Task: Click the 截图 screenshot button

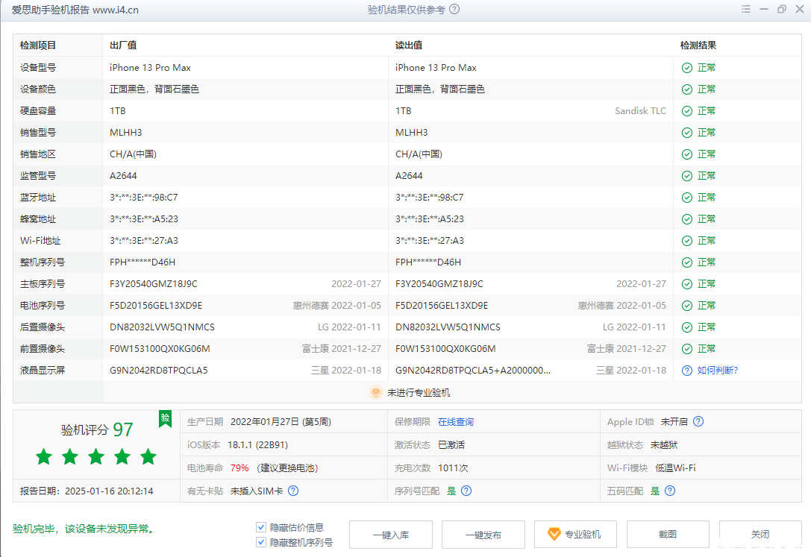Action: click(x=668, y=535)
